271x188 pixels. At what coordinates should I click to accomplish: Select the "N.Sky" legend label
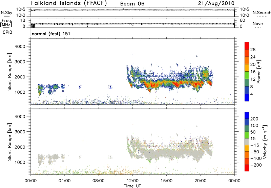point(6,13)
